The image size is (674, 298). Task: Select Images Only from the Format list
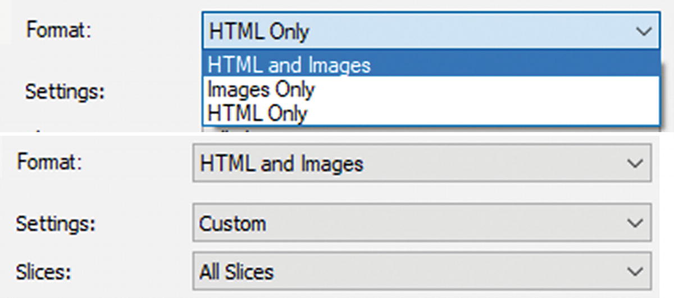[x=261, y=89]
